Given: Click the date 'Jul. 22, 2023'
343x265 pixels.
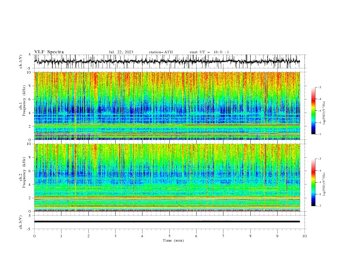Looking at the screenshot, I should point(121,52).
